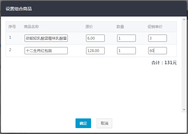188x134 pixels.
Task: Click the 取消 cancel button
Action: pyautogui.click(x=104, y=123)
